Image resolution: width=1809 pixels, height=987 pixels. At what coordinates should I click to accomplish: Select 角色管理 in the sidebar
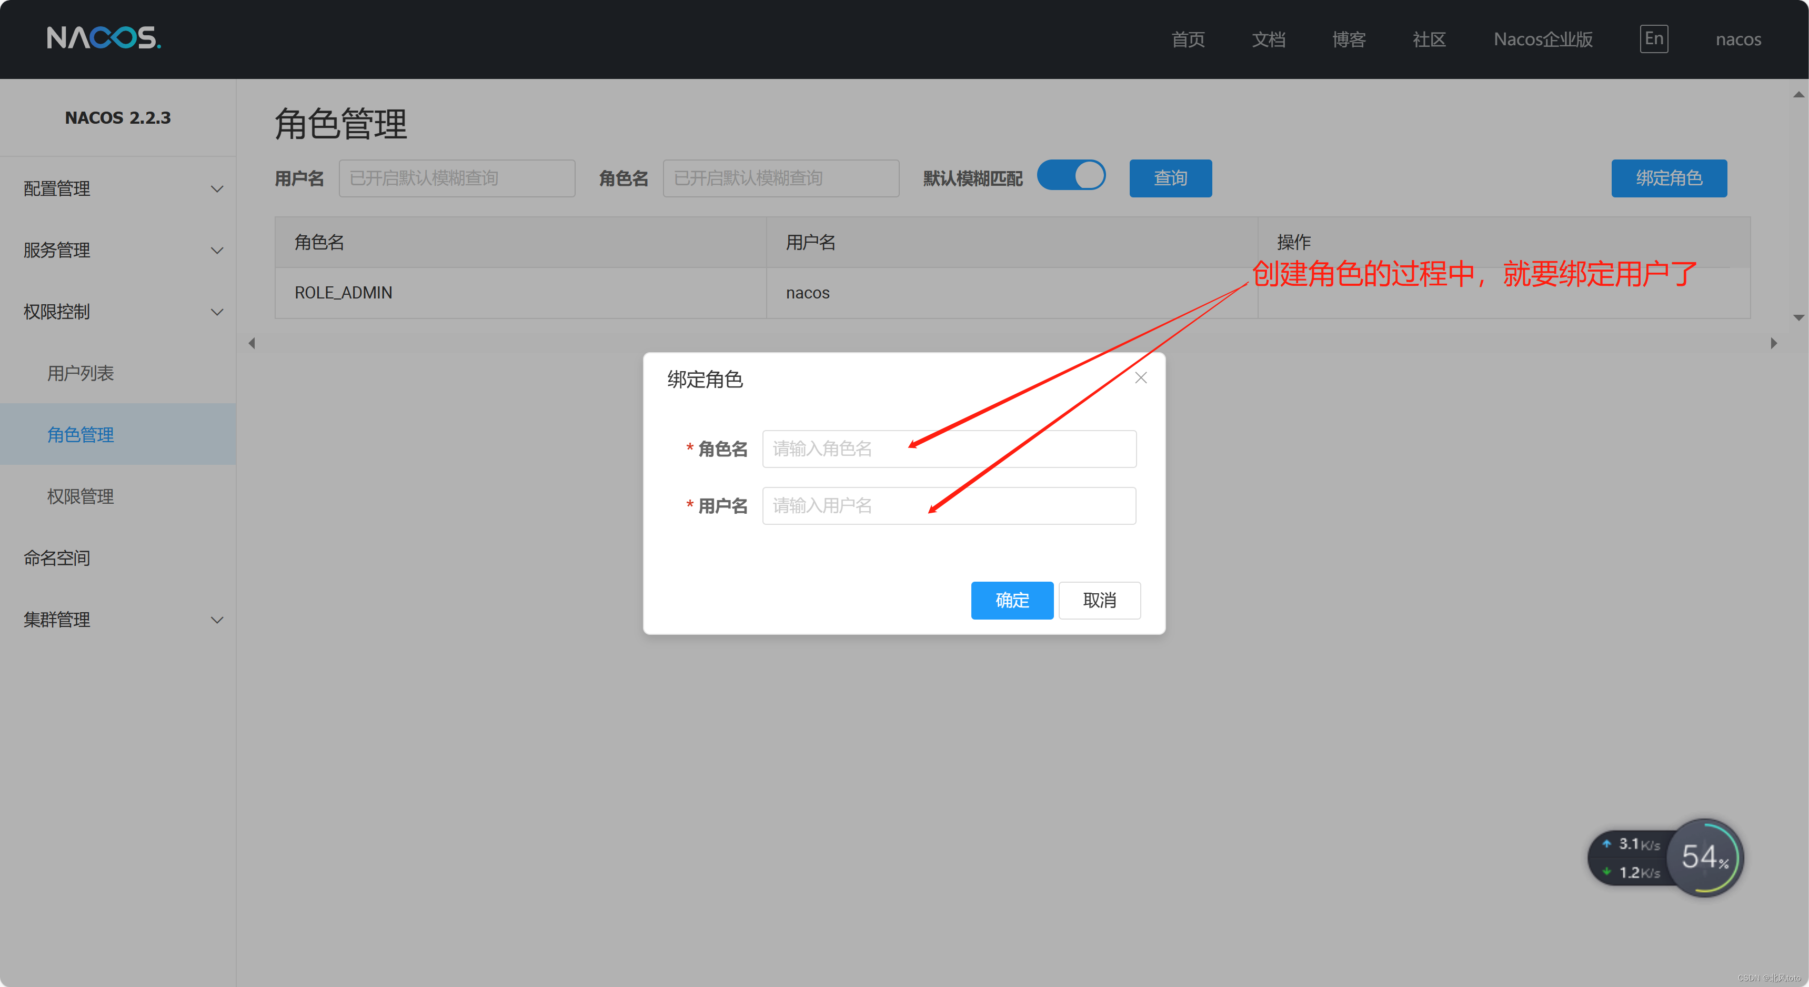pos(118,434)
